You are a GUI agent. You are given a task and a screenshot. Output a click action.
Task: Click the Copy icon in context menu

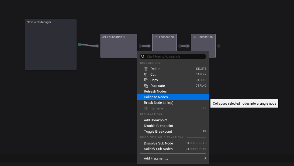(146, 80)
